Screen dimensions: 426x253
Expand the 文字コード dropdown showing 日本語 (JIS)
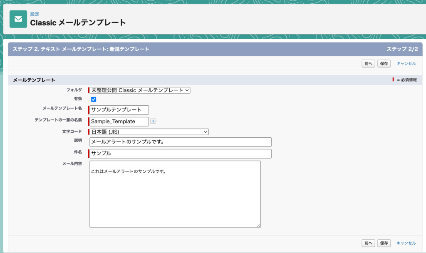pyautogui.click(x=149, y=132)
